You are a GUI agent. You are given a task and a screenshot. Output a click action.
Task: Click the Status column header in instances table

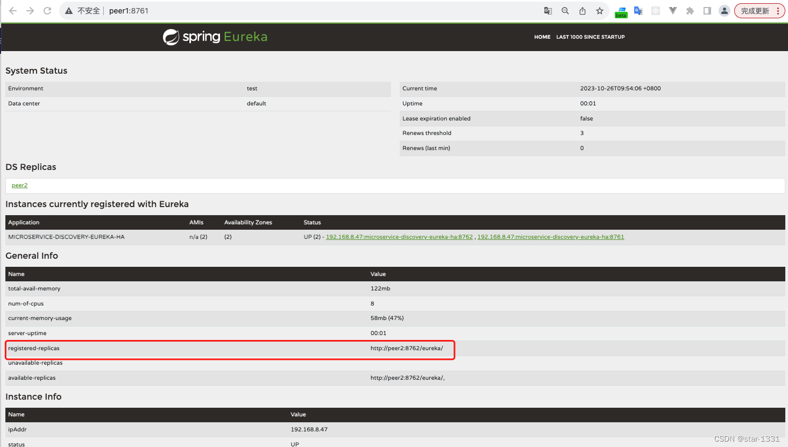(x=312, y=223)
